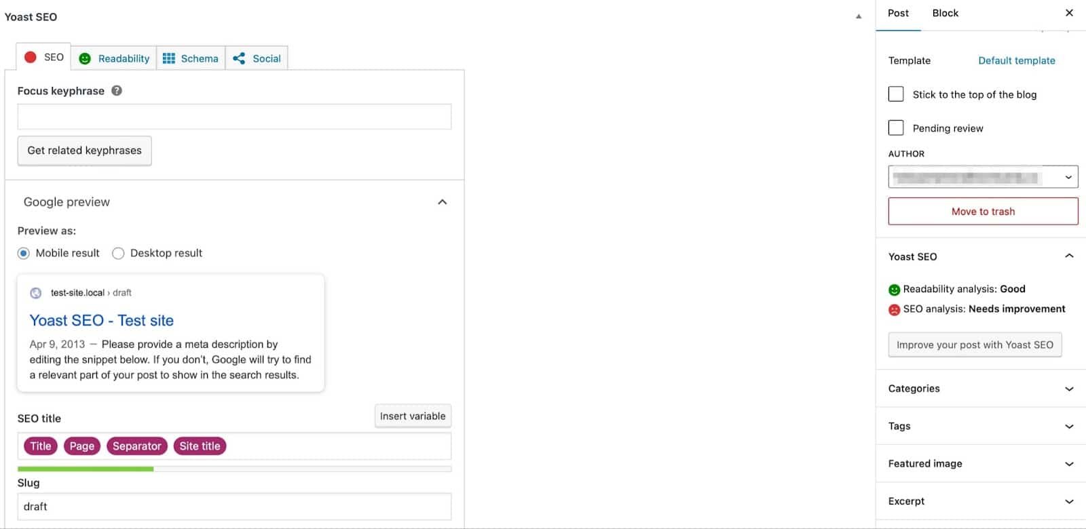This screenshot has height=529, width=1086.
Task: Click the Focus keyphrase help question mark icon
Action: coord(117,91)
